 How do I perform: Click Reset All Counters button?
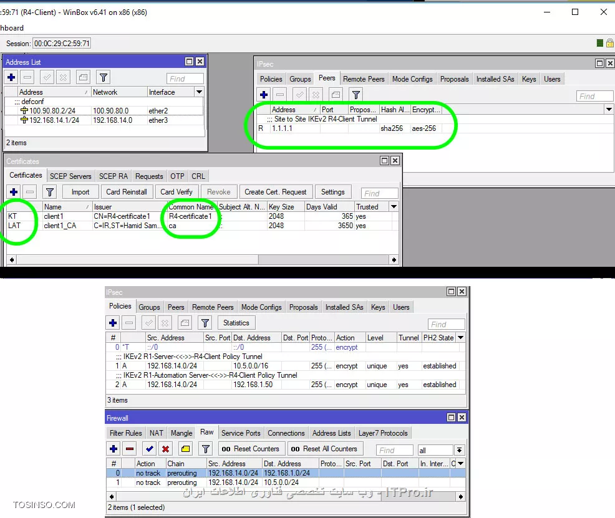click(x=325, y=449)
